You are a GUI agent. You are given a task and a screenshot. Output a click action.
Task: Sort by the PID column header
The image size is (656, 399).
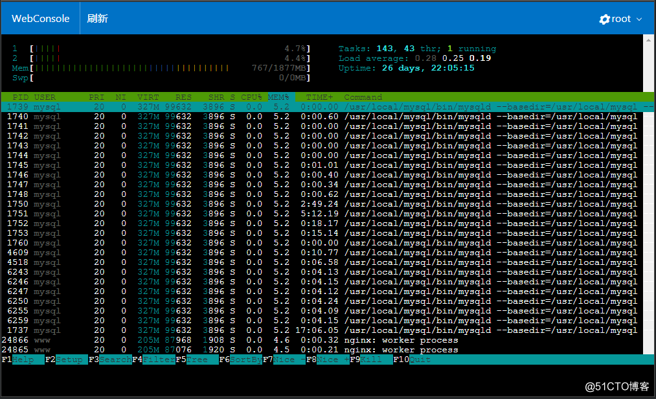(21, 97)
